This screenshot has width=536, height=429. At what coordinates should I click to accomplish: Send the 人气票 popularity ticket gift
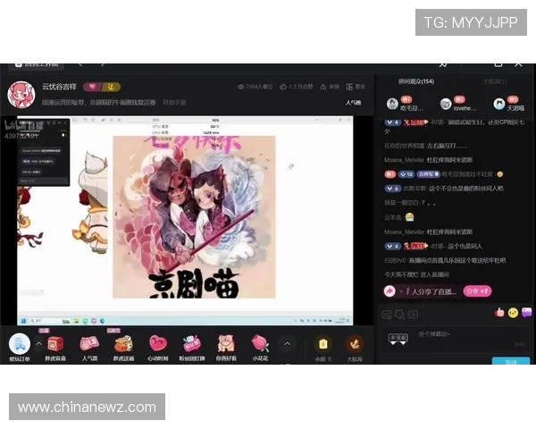coord(89,343)
